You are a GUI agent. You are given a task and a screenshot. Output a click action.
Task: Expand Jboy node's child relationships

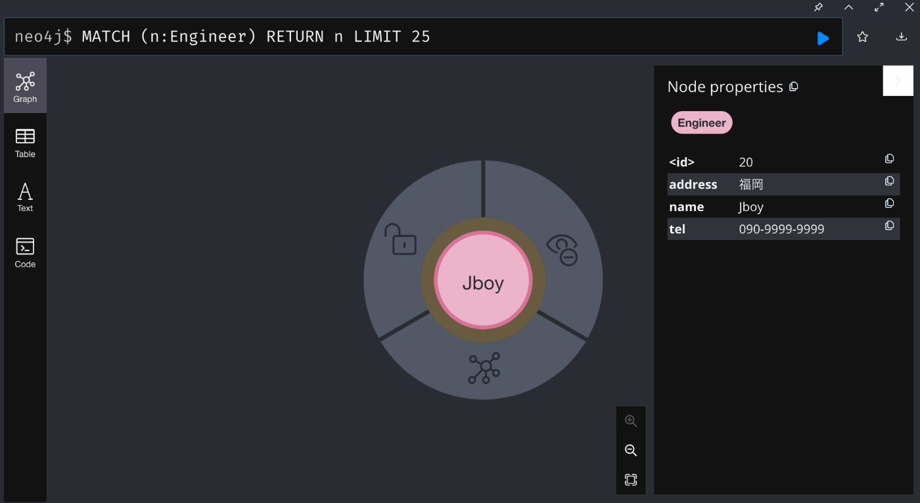pyautogui.click(x=484, y=368)
